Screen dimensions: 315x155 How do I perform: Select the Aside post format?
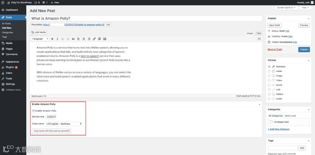point(269,71)
